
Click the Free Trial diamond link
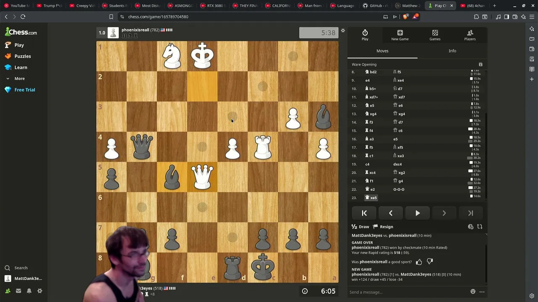coord(20,90)
